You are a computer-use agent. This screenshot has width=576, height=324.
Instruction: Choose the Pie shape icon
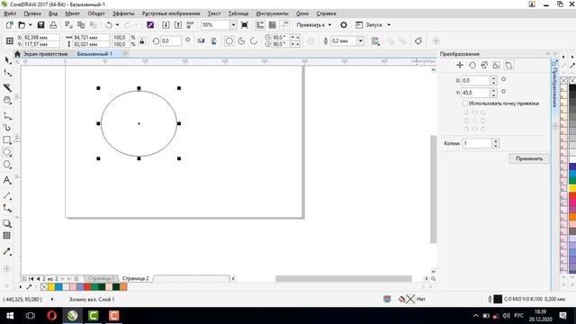(241, 40)
